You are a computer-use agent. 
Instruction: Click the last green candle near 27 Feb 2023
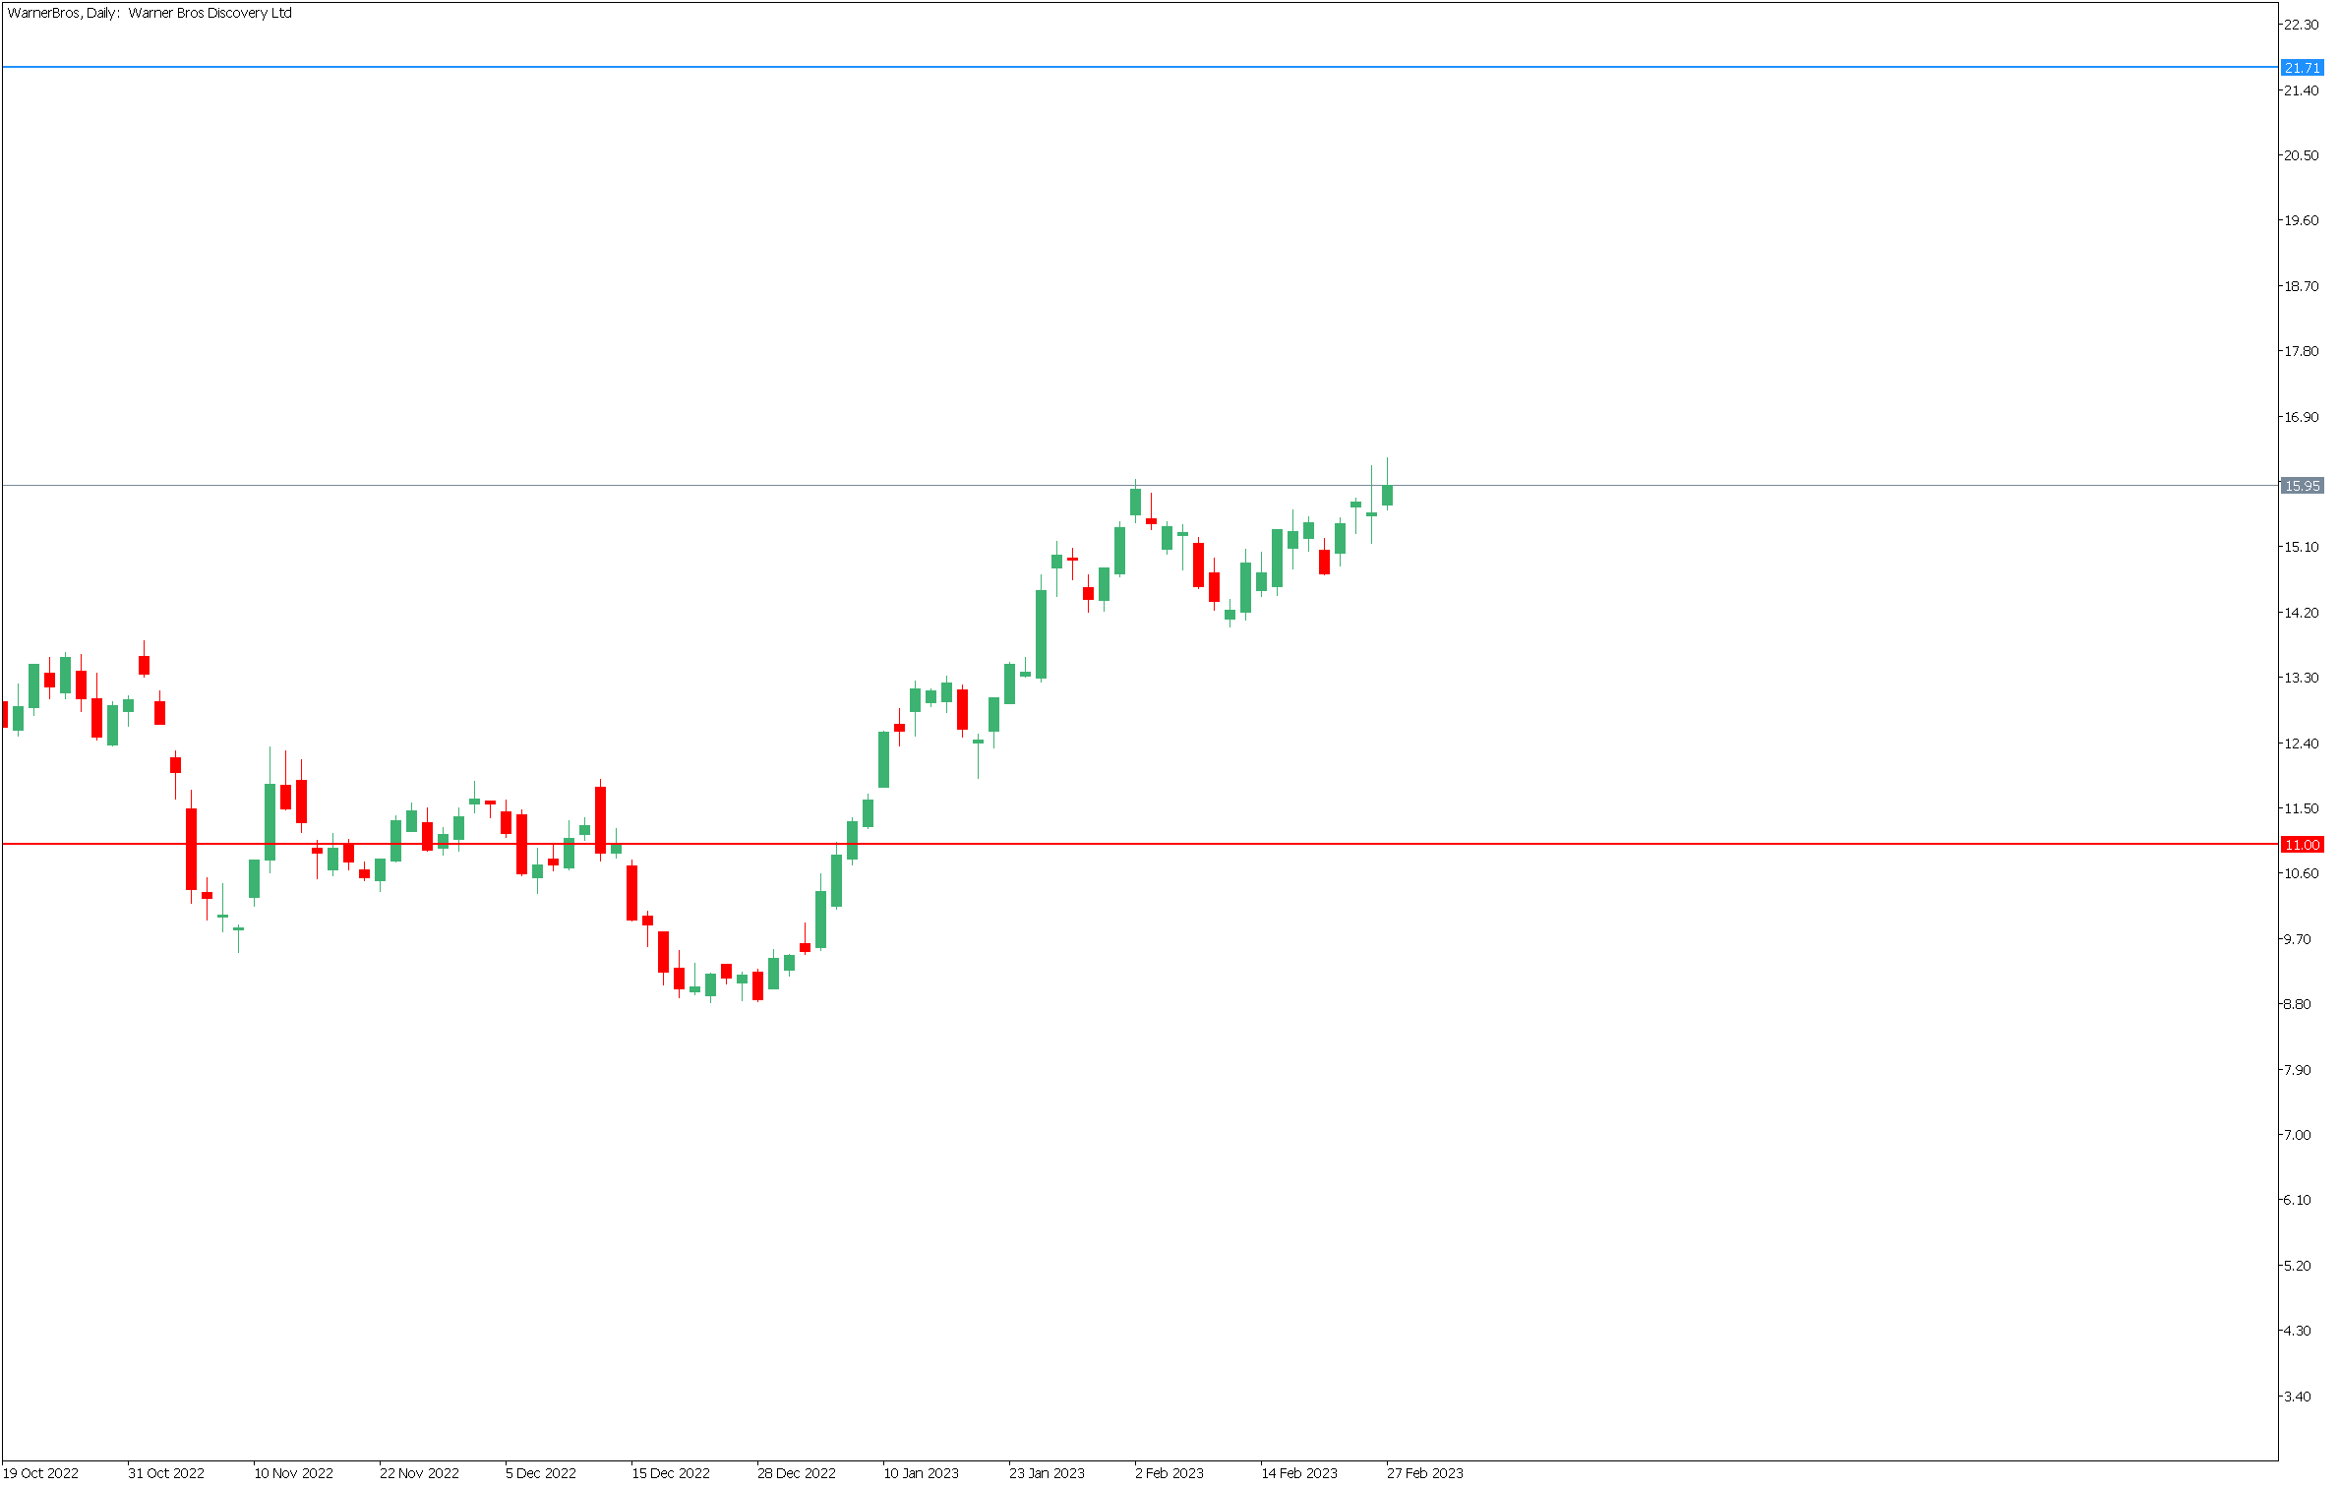coord(1387,495)
